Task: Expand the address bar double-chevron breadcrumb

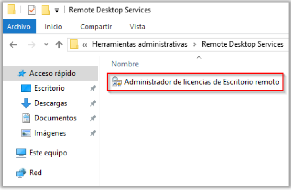Action: coord(85,45)
